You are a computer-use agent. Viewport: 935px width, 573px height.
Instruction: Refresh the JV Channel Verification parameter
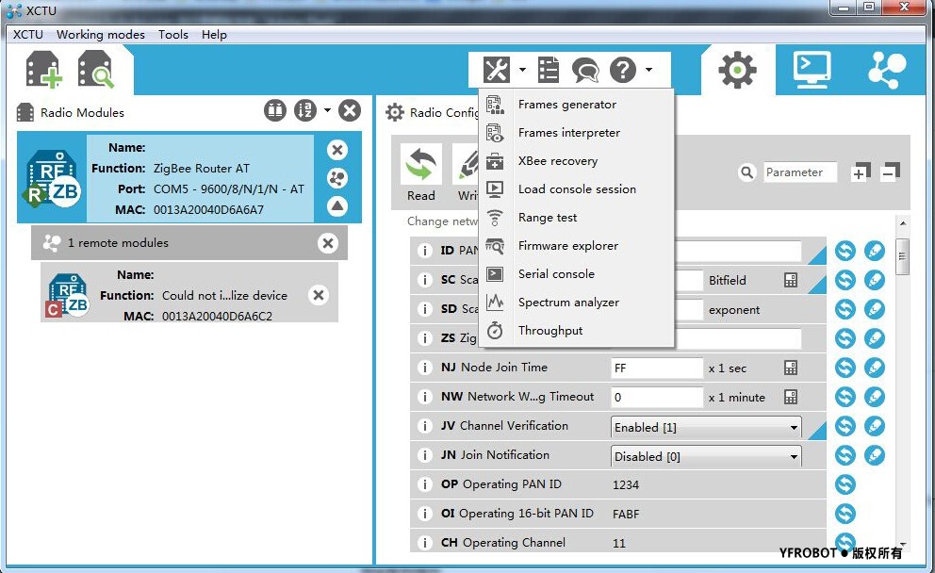tap(845, 427)
